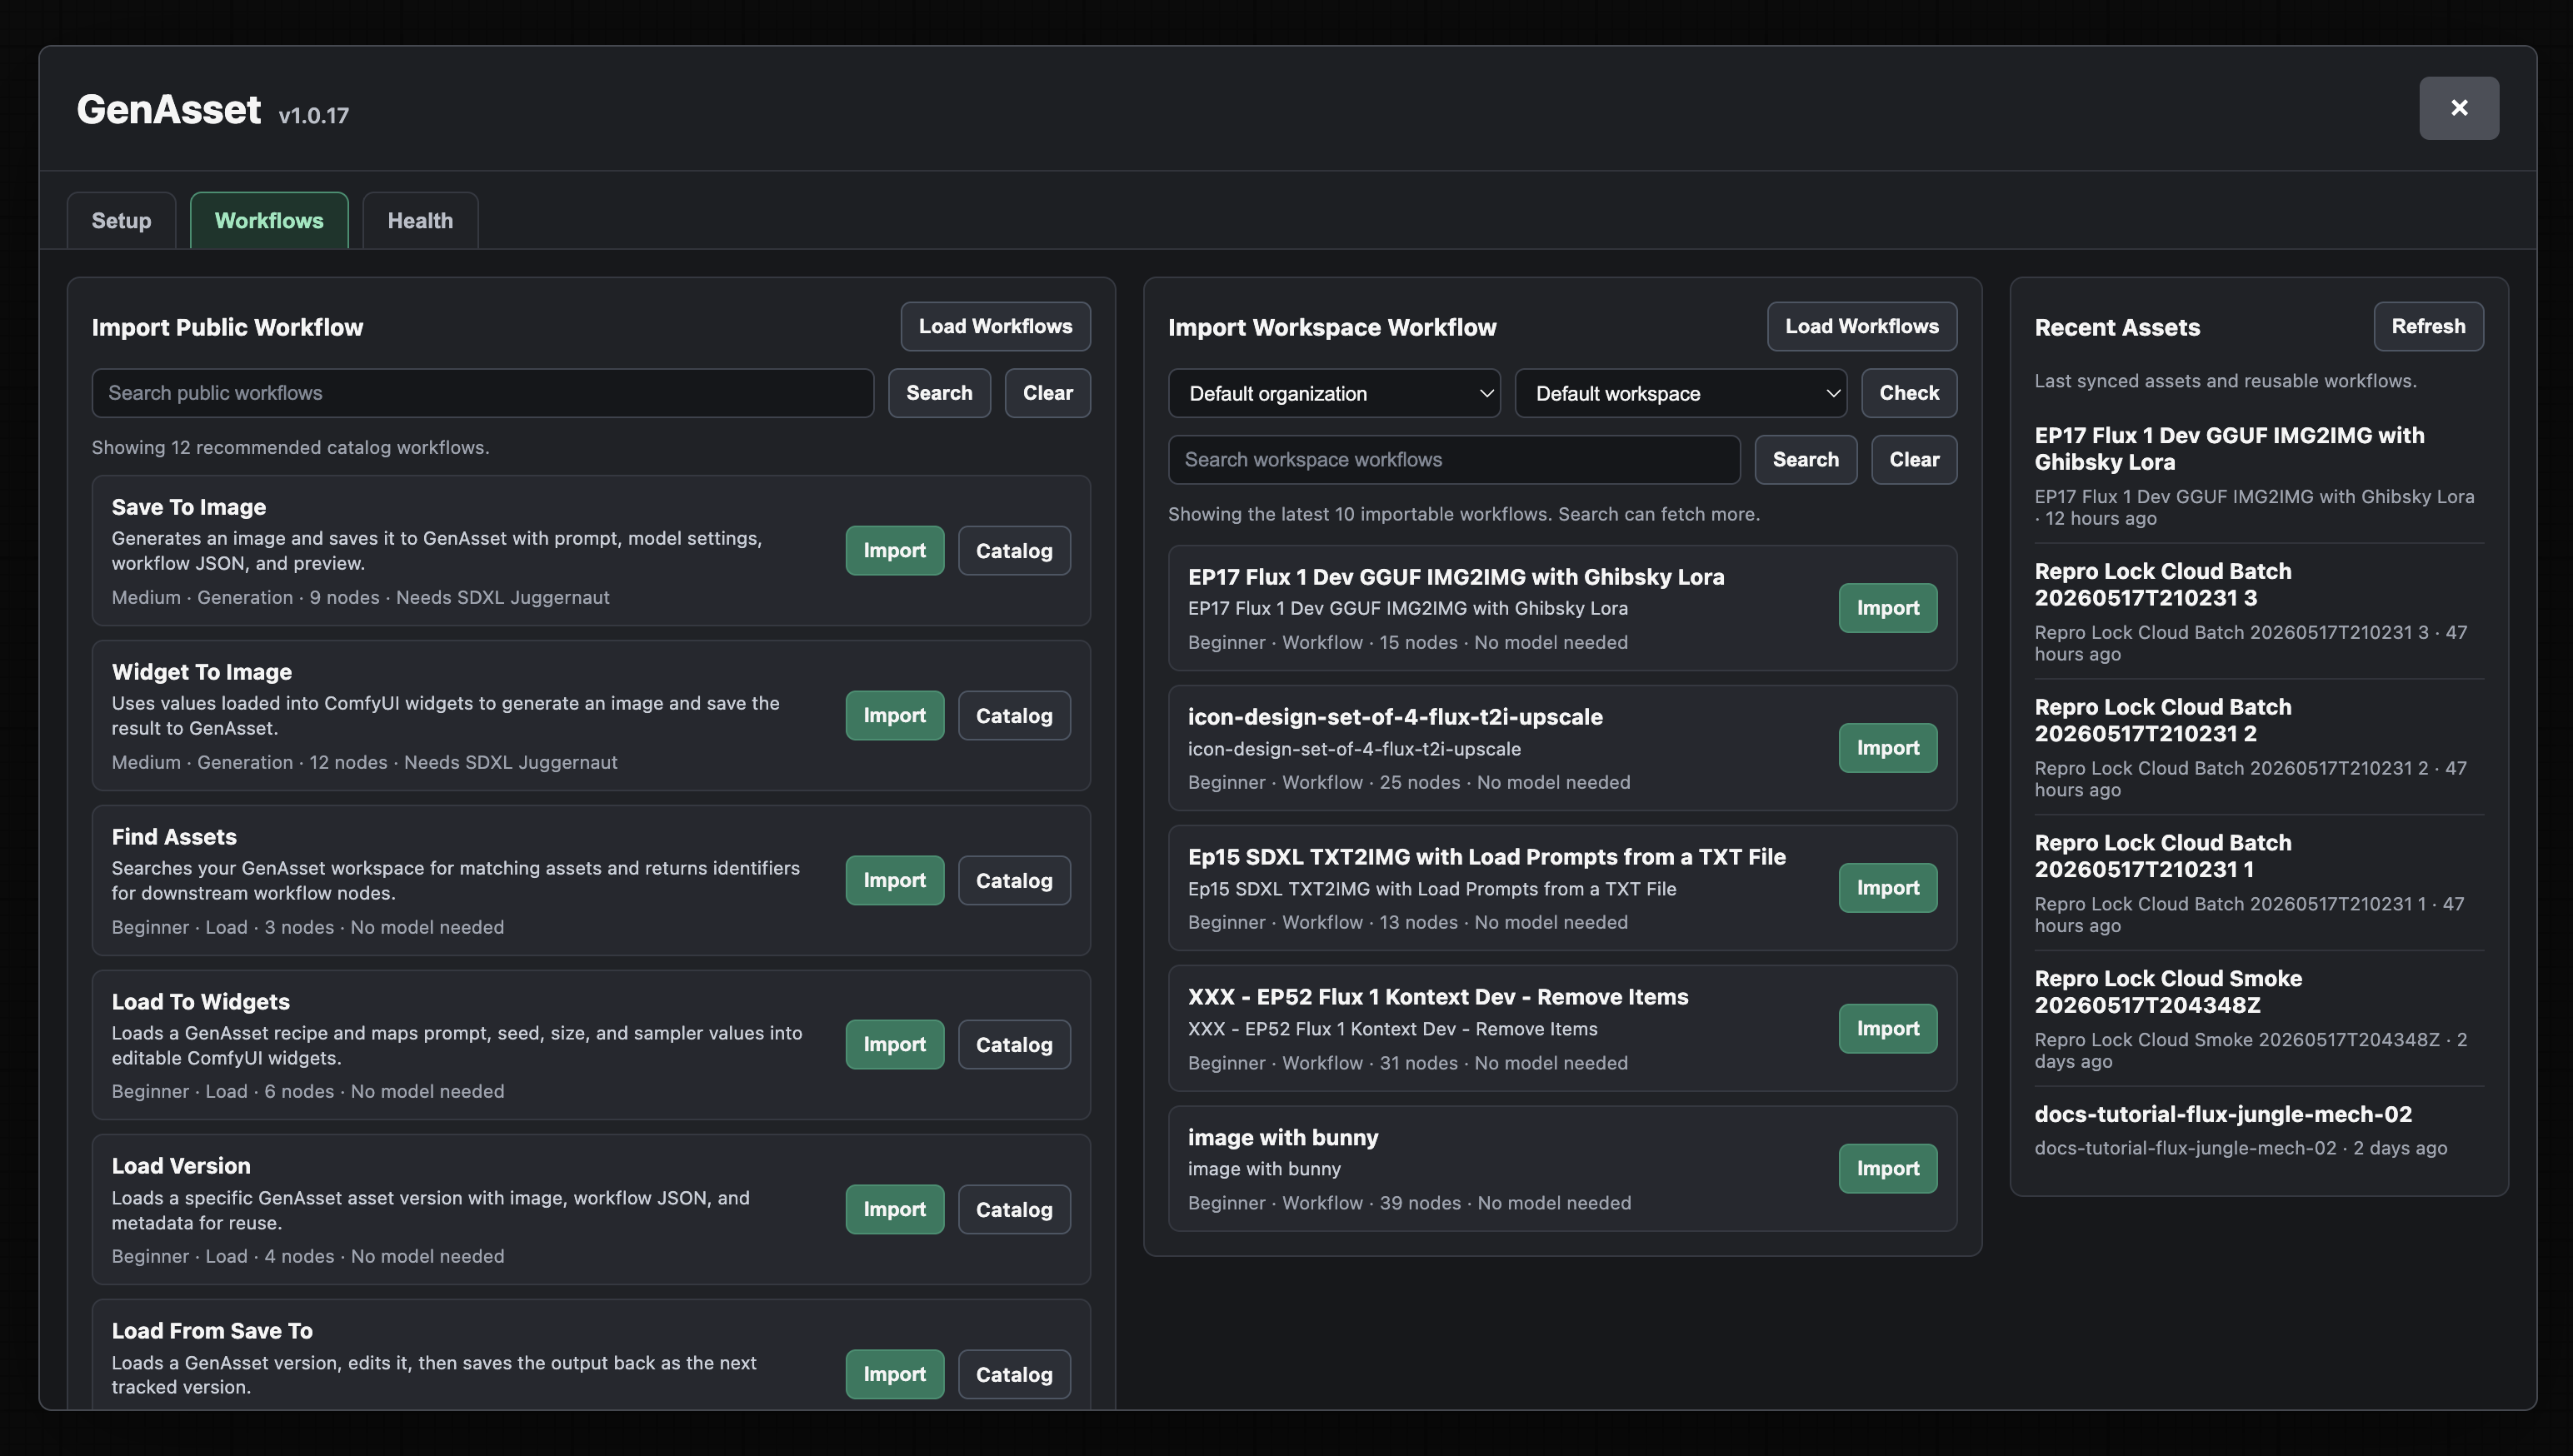Click XXX - EP52 Flux 1 Kontext Dev title
Screen dimensions: 2573x1456
point(1438,997)
